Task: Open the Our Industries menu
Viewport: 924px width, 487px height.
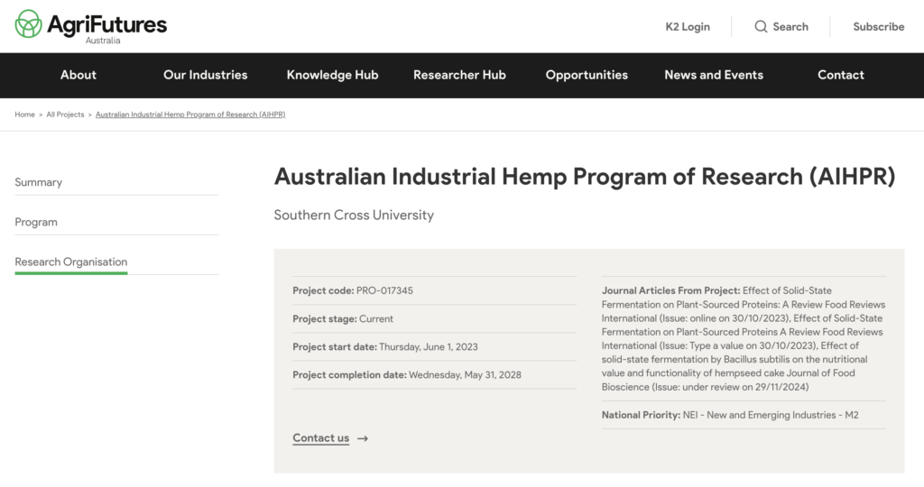Action: [x=205, y=75]
